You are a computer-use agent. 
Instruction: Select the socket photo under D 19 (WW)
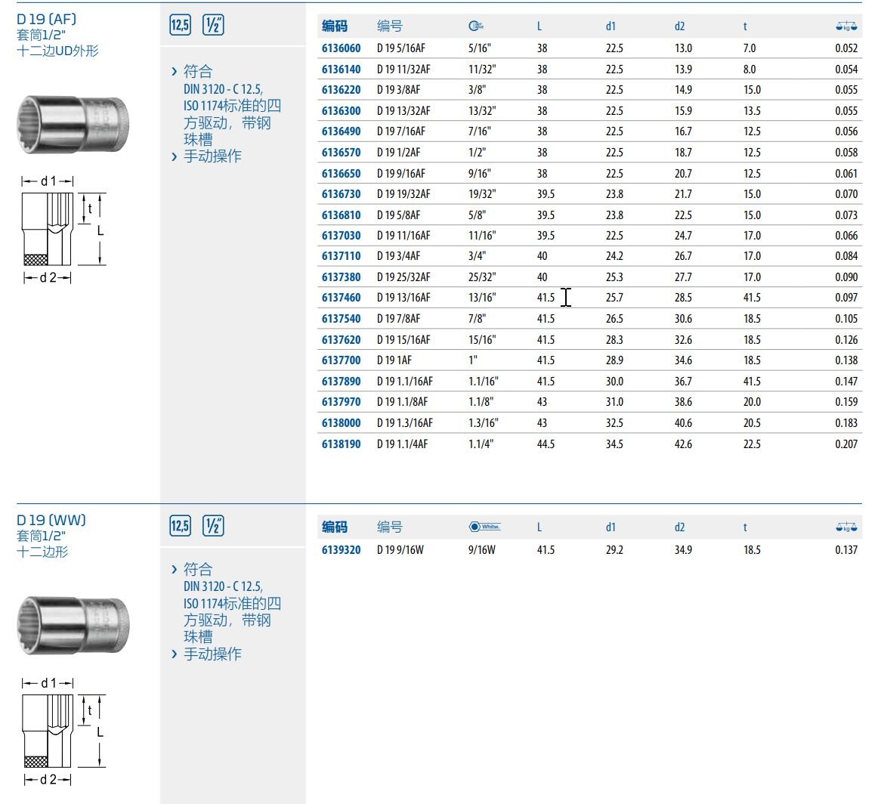[73, 625]
